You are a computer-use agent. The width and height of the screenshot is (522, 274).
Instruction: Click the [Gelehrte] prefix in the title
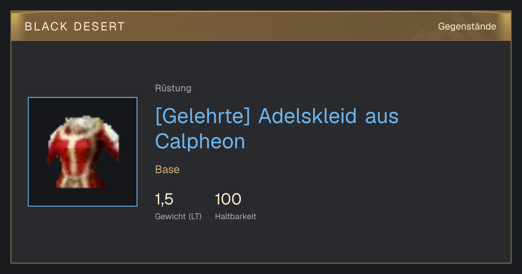point(203,116)
